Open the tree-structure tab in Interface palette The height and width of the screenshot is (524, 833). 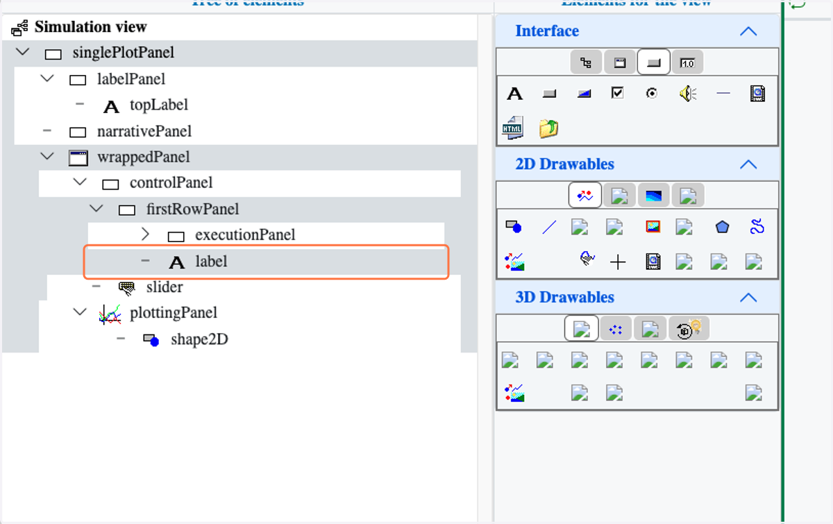click(x=587, y=62)
